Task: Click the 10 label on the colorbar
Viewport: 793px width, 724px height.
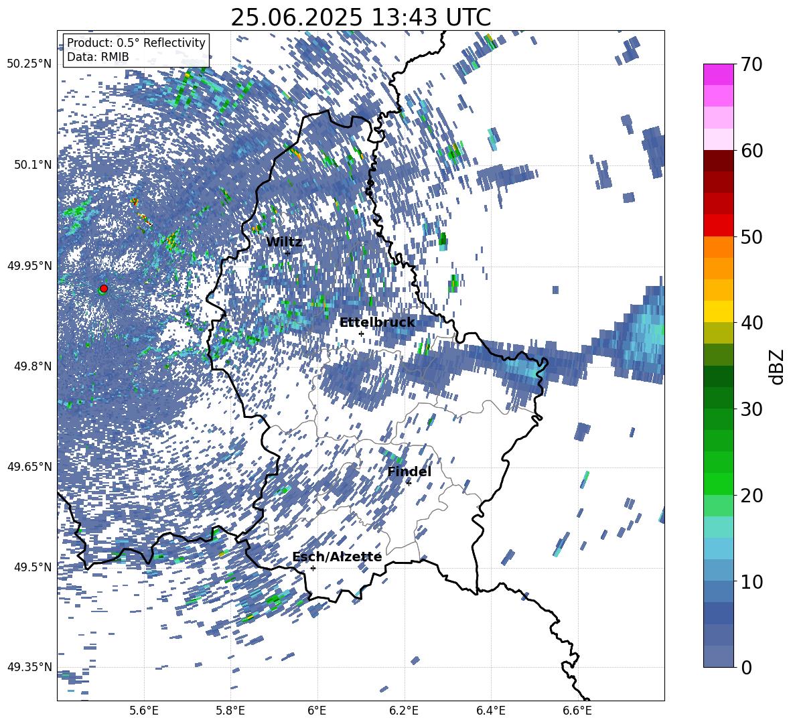Action: pos(751,581)
